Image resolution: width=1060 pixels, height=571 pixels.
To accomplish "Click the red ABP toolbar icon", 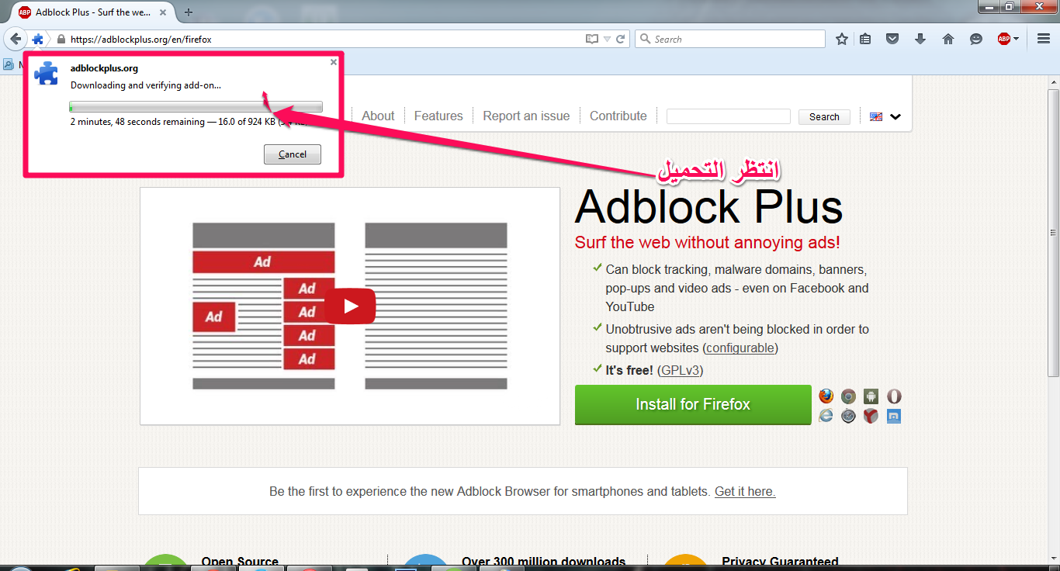I will pyautogui.click(x=1004, y=39).
